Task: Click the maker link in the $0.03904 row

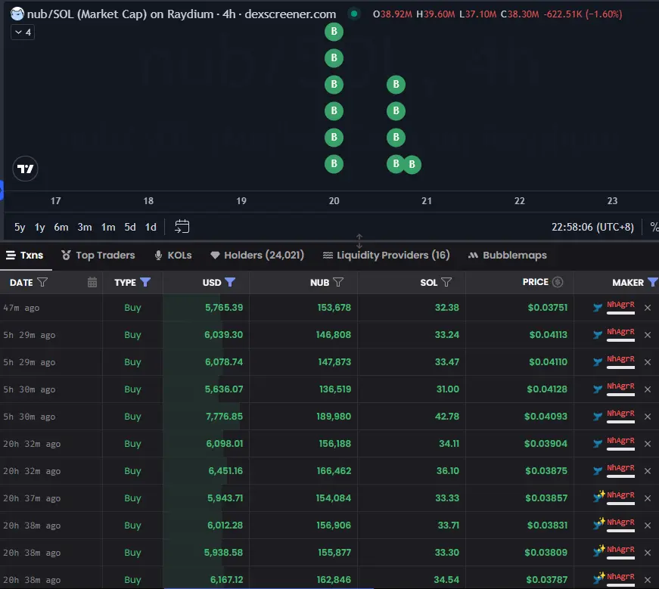Action: click(620, 441)
